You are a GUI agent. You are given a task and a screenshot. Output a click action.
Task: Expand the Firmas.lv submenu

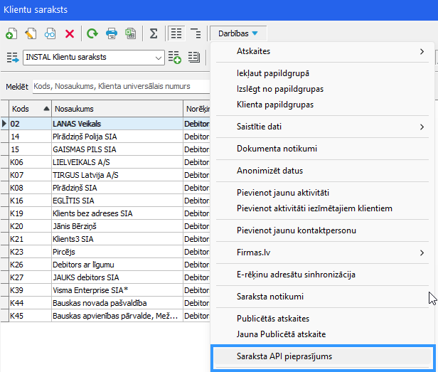[322, 253]
